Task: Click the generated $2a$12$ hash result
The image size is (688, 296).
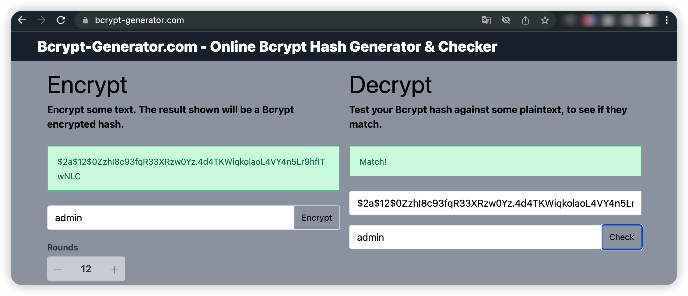Action: [193, 169]
